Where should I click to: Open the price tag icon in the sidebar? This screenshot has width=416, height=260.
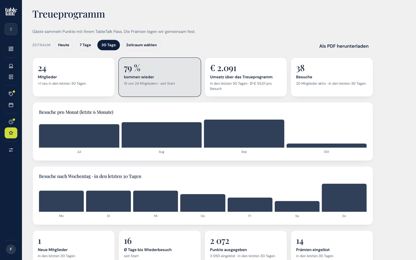(x=11, y=94)
